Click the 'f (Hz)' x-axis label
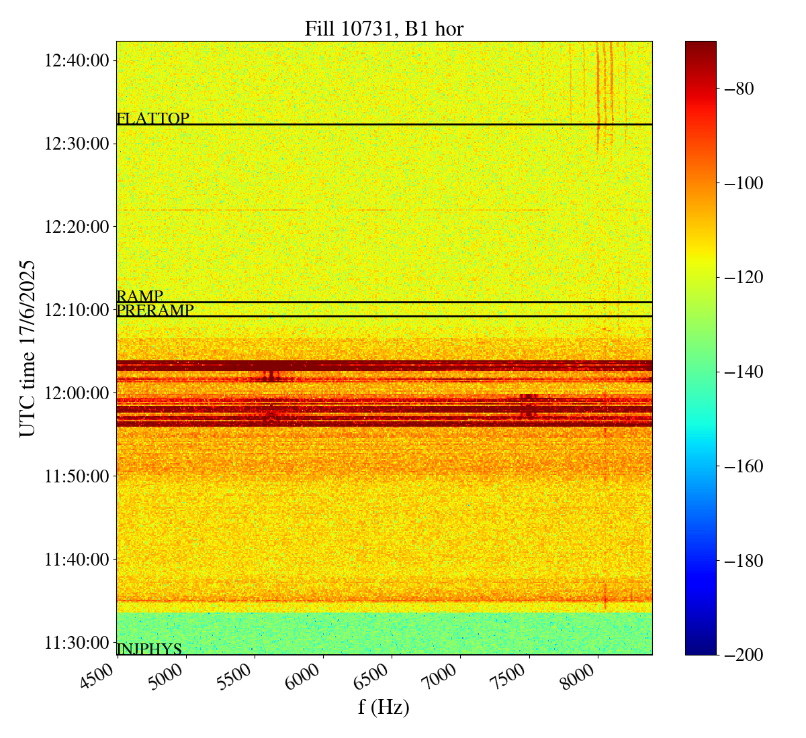Screen dimensions: 806x738 click(384, 707)
